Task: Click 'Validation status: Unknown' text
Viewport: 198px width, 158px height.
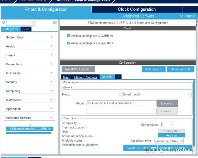Action: 80,145
